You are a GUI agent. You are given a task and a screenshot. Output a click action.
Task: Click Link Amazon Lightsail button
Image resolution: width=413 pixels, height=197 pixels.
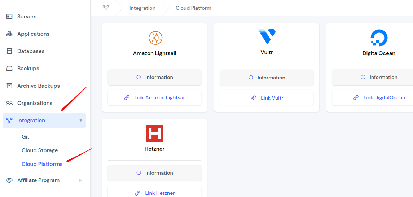coord(155,98)
